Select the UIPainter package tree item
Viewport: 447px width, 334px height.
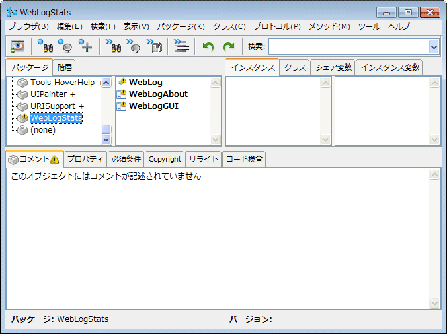coord(53,94)
